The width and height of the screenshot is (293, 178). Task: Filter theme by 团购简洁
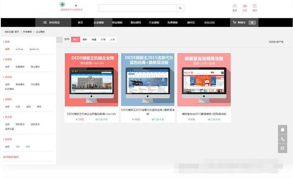click(x=20, y=124)
